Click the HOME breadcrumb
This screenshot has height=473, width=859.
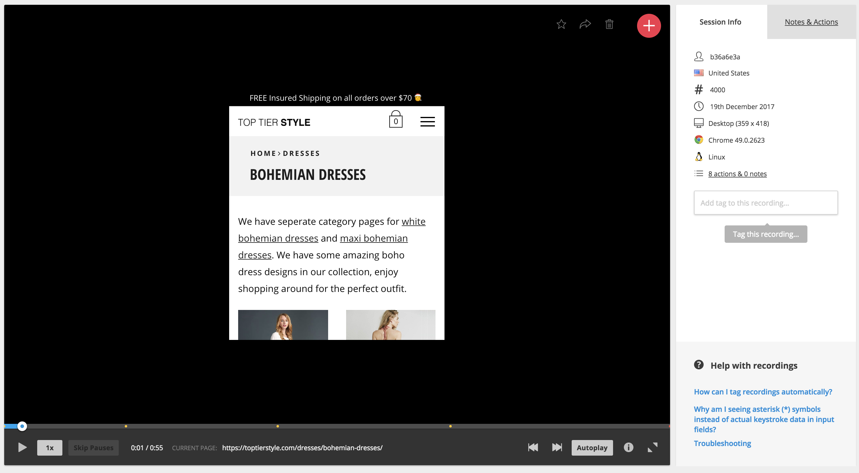pyautogui.click(x=263, y=153)
